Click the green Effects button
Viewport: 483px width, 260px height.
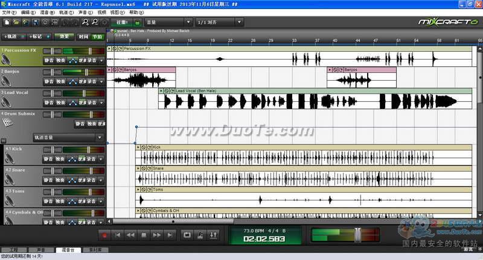coord(64,37)
